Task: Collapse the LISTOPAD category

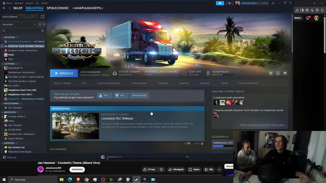Action: 2,64
